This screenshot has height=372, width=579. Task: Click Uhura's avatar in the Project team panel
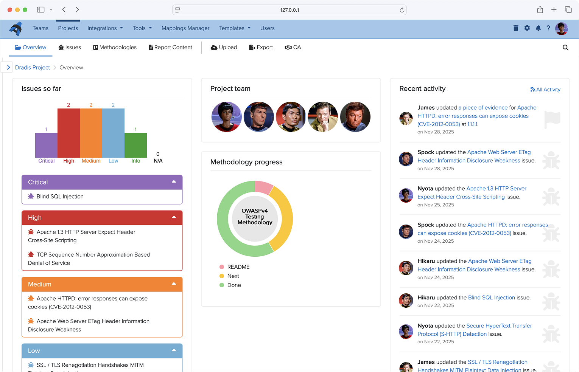(226, 116)
